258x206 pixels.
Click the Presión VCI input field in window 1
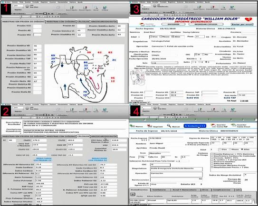[x=38, y=35]
